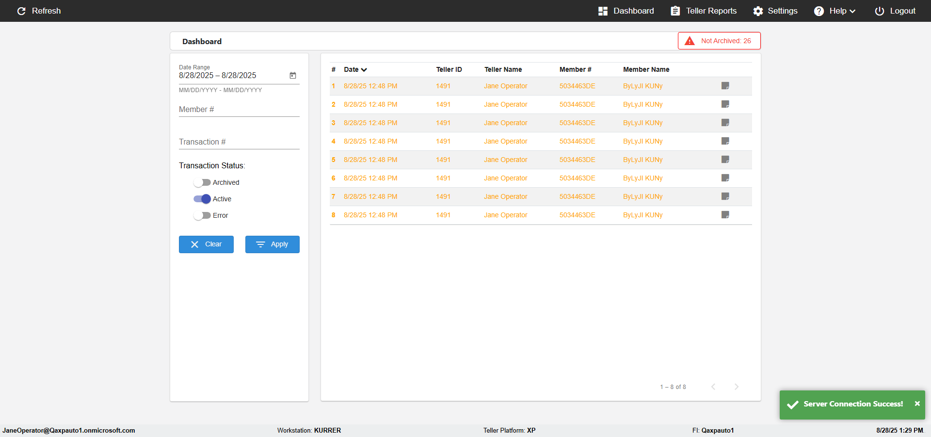
Task: Focus the Member # input field
Action: point(239,110)
